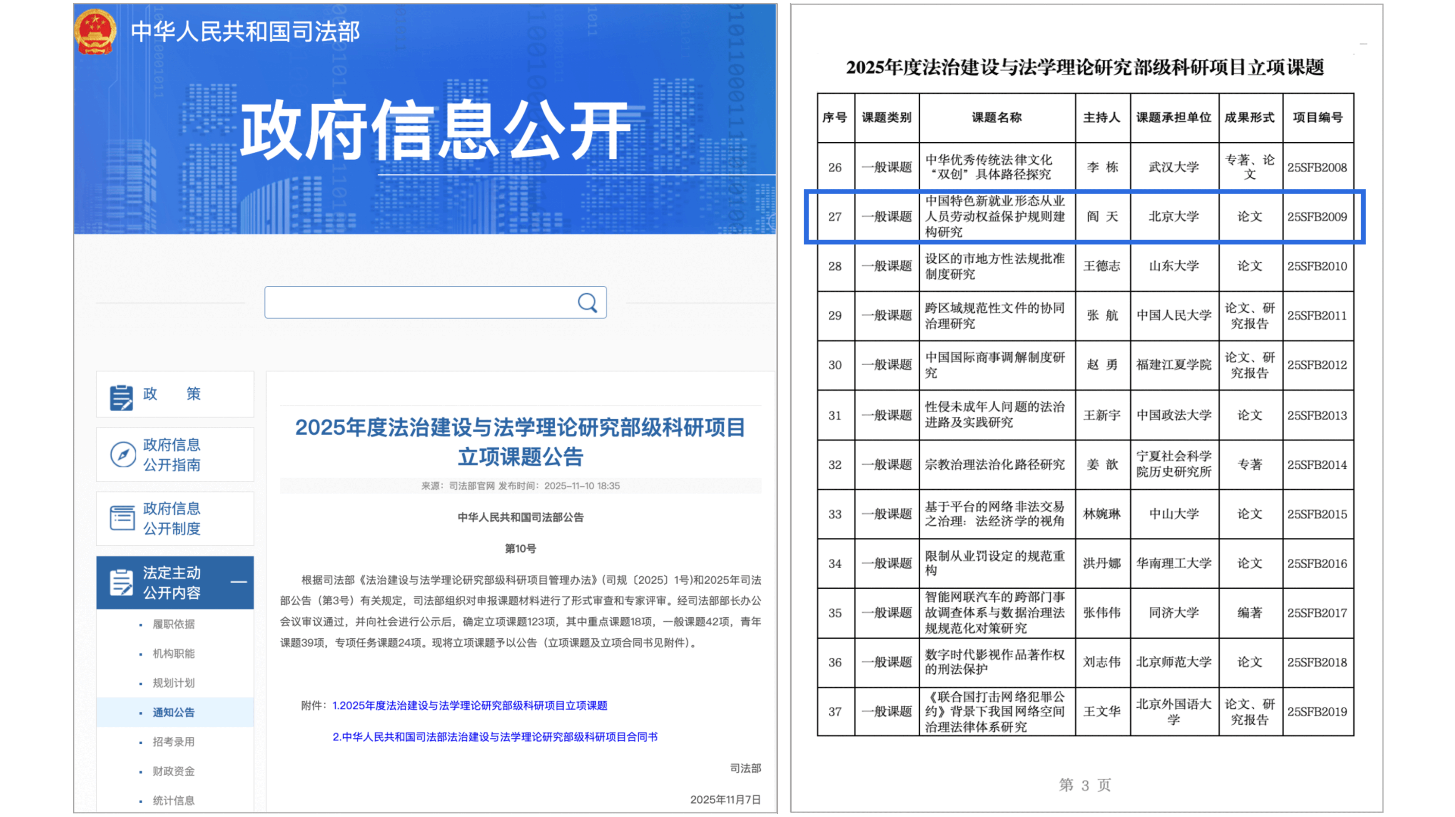Click the national emblem logo
The width and height of the screenshot is (1455, 817).
[95, 32]
